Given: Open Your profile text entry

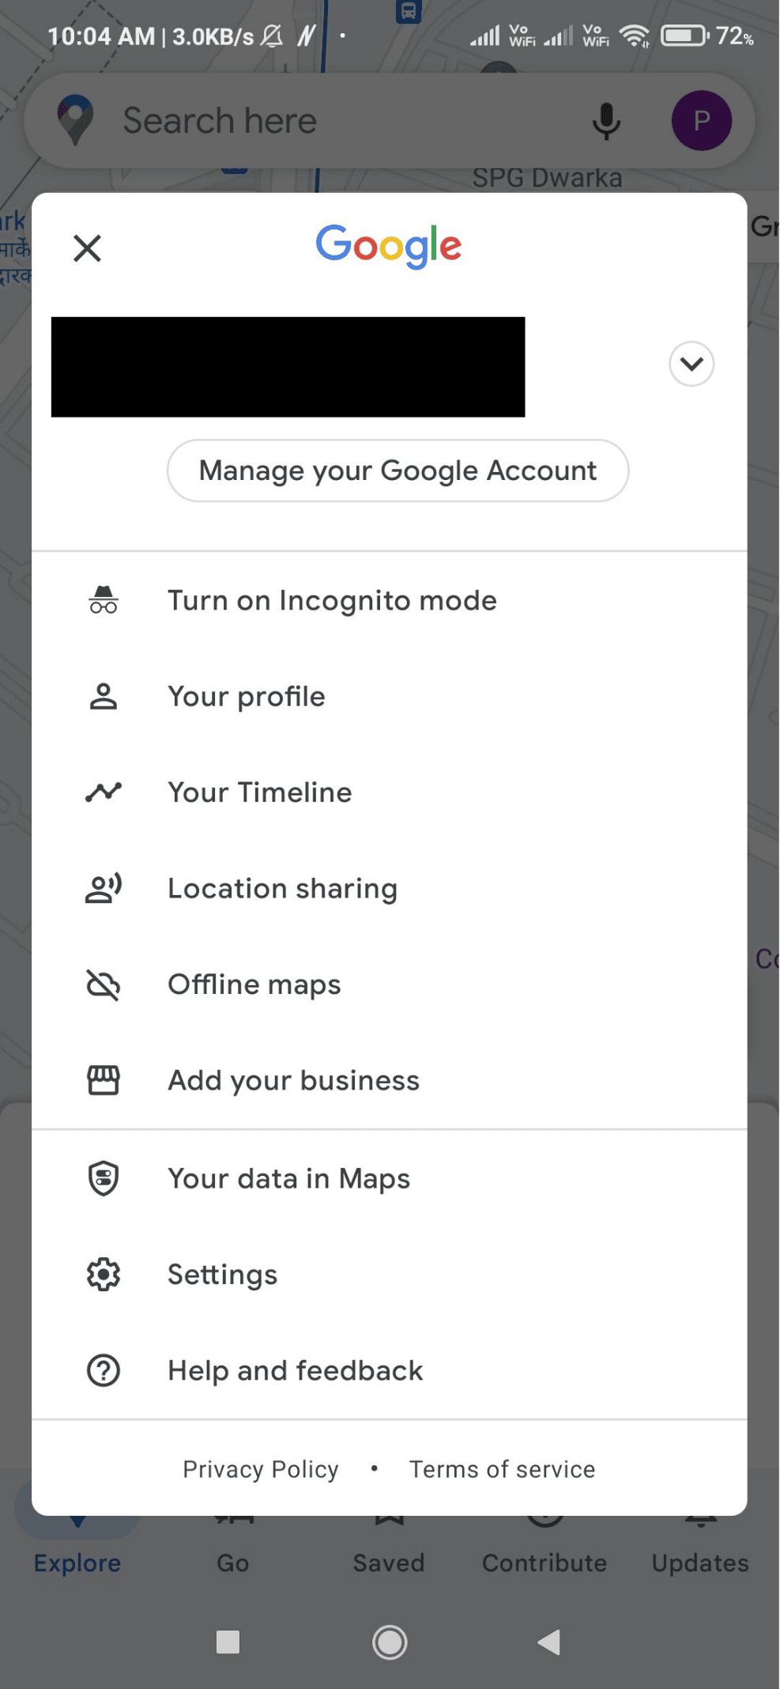Looking at the screenshot, I should 247,697.
